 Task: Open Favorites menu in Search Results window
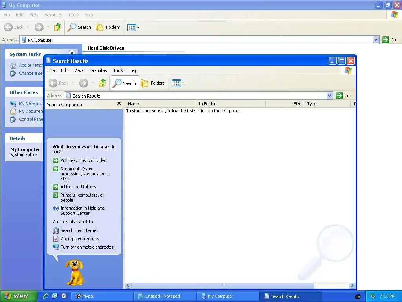click(98, 70)
